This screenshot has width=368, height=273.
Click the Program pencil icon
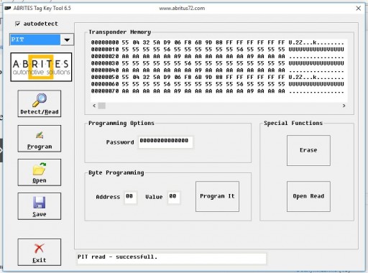coord(40,135)
